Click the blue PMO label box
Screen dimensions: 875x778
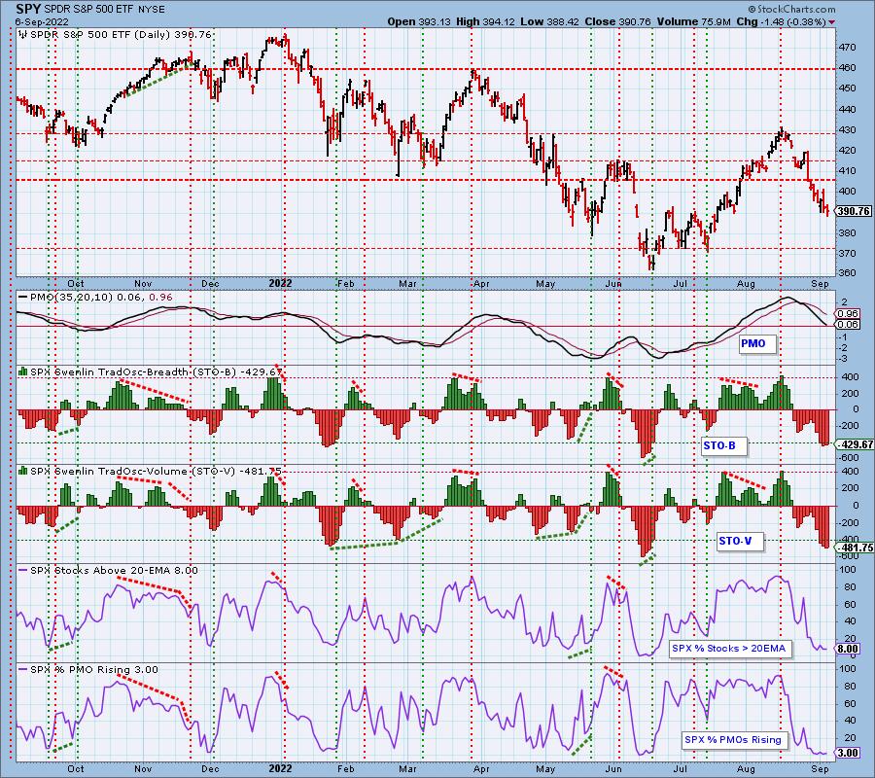point(756,344)
